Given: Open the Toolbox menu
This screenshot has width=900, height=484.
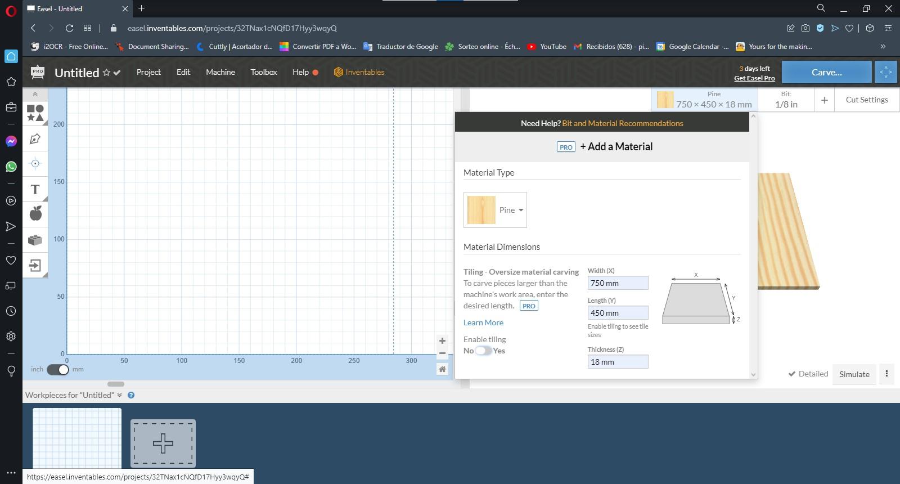Looking at the screenshot, I should click(264, 72).
